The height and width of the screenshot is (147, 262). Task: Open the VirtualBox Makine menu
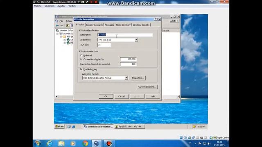click(38, 6)
